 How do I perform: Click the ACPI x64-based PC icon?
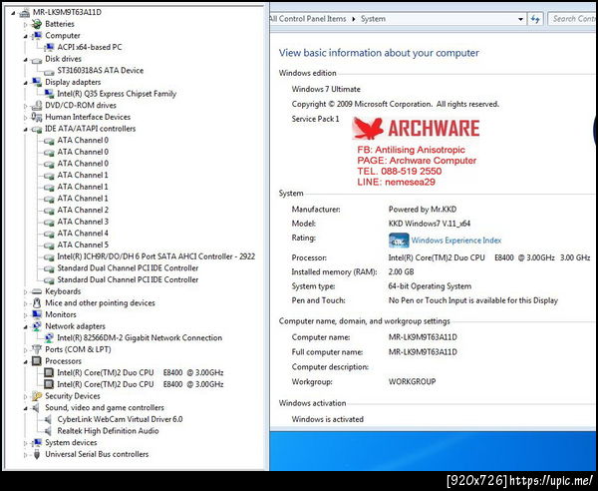(x=49, y=47)
